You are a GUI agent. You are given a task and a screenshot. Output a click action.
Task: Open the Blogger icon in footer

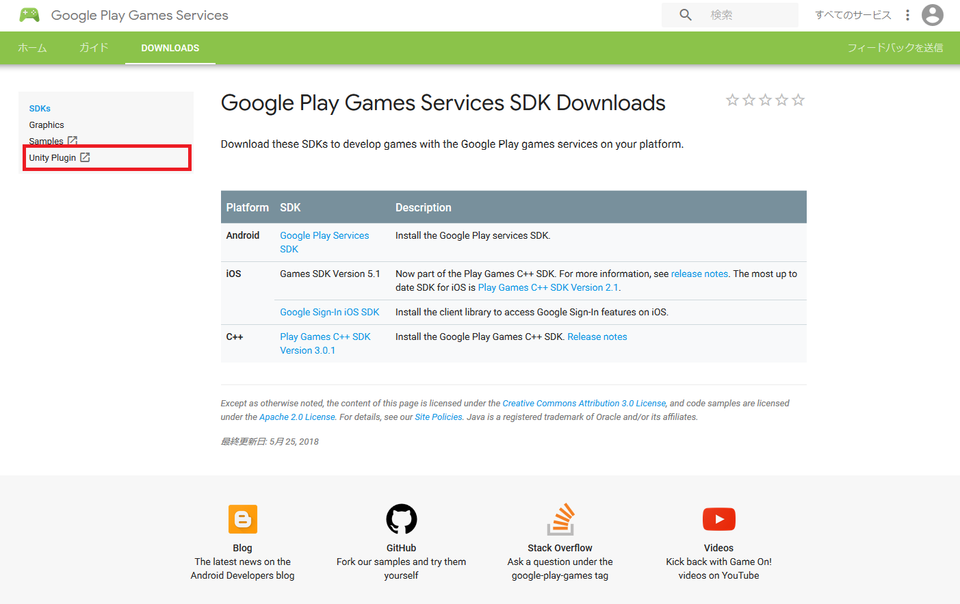(x=243, y=519)
